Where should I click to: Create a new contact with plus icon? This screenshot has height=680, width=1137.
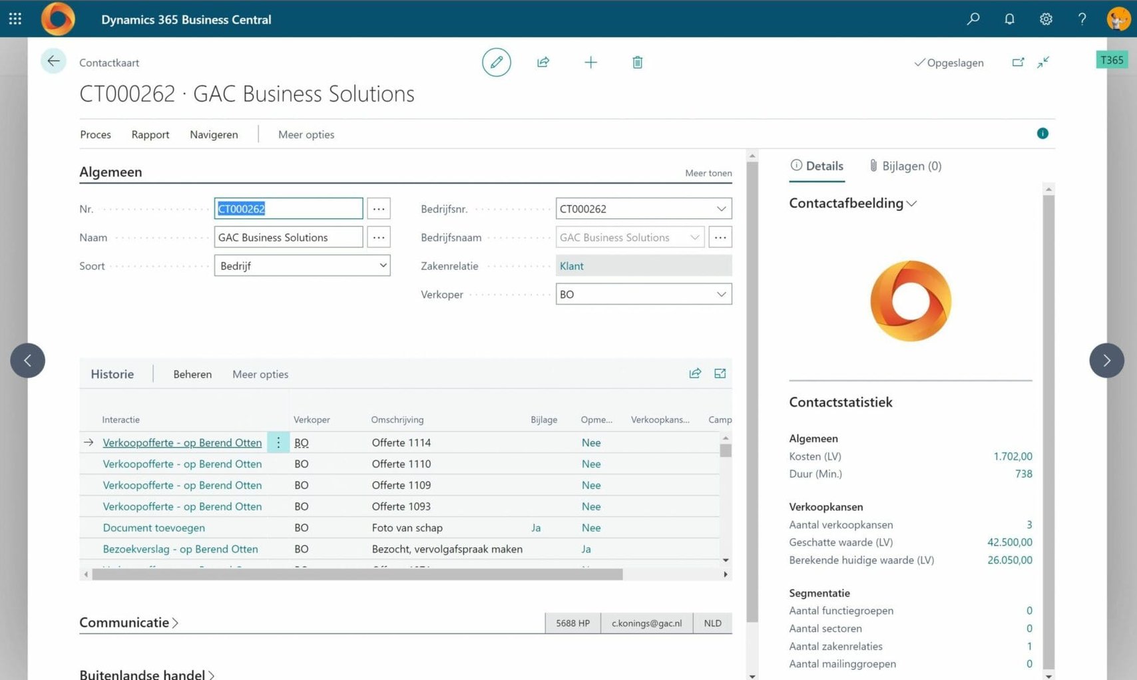590,62
